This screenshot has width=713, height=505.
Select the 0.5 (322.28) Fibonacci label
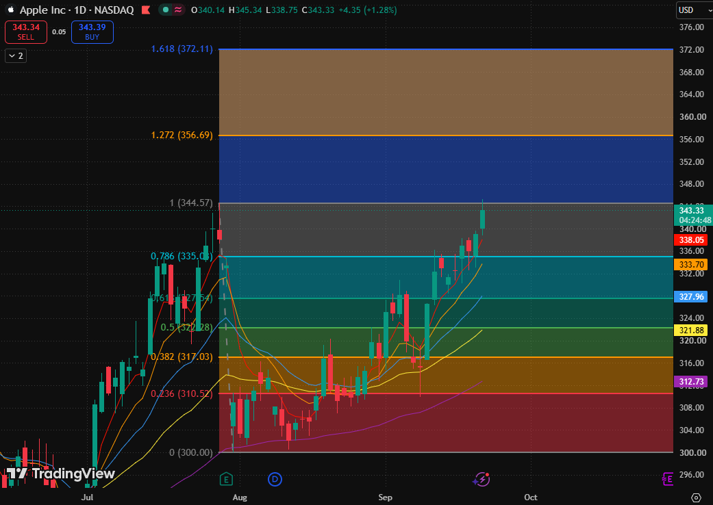tap(186, 327)
